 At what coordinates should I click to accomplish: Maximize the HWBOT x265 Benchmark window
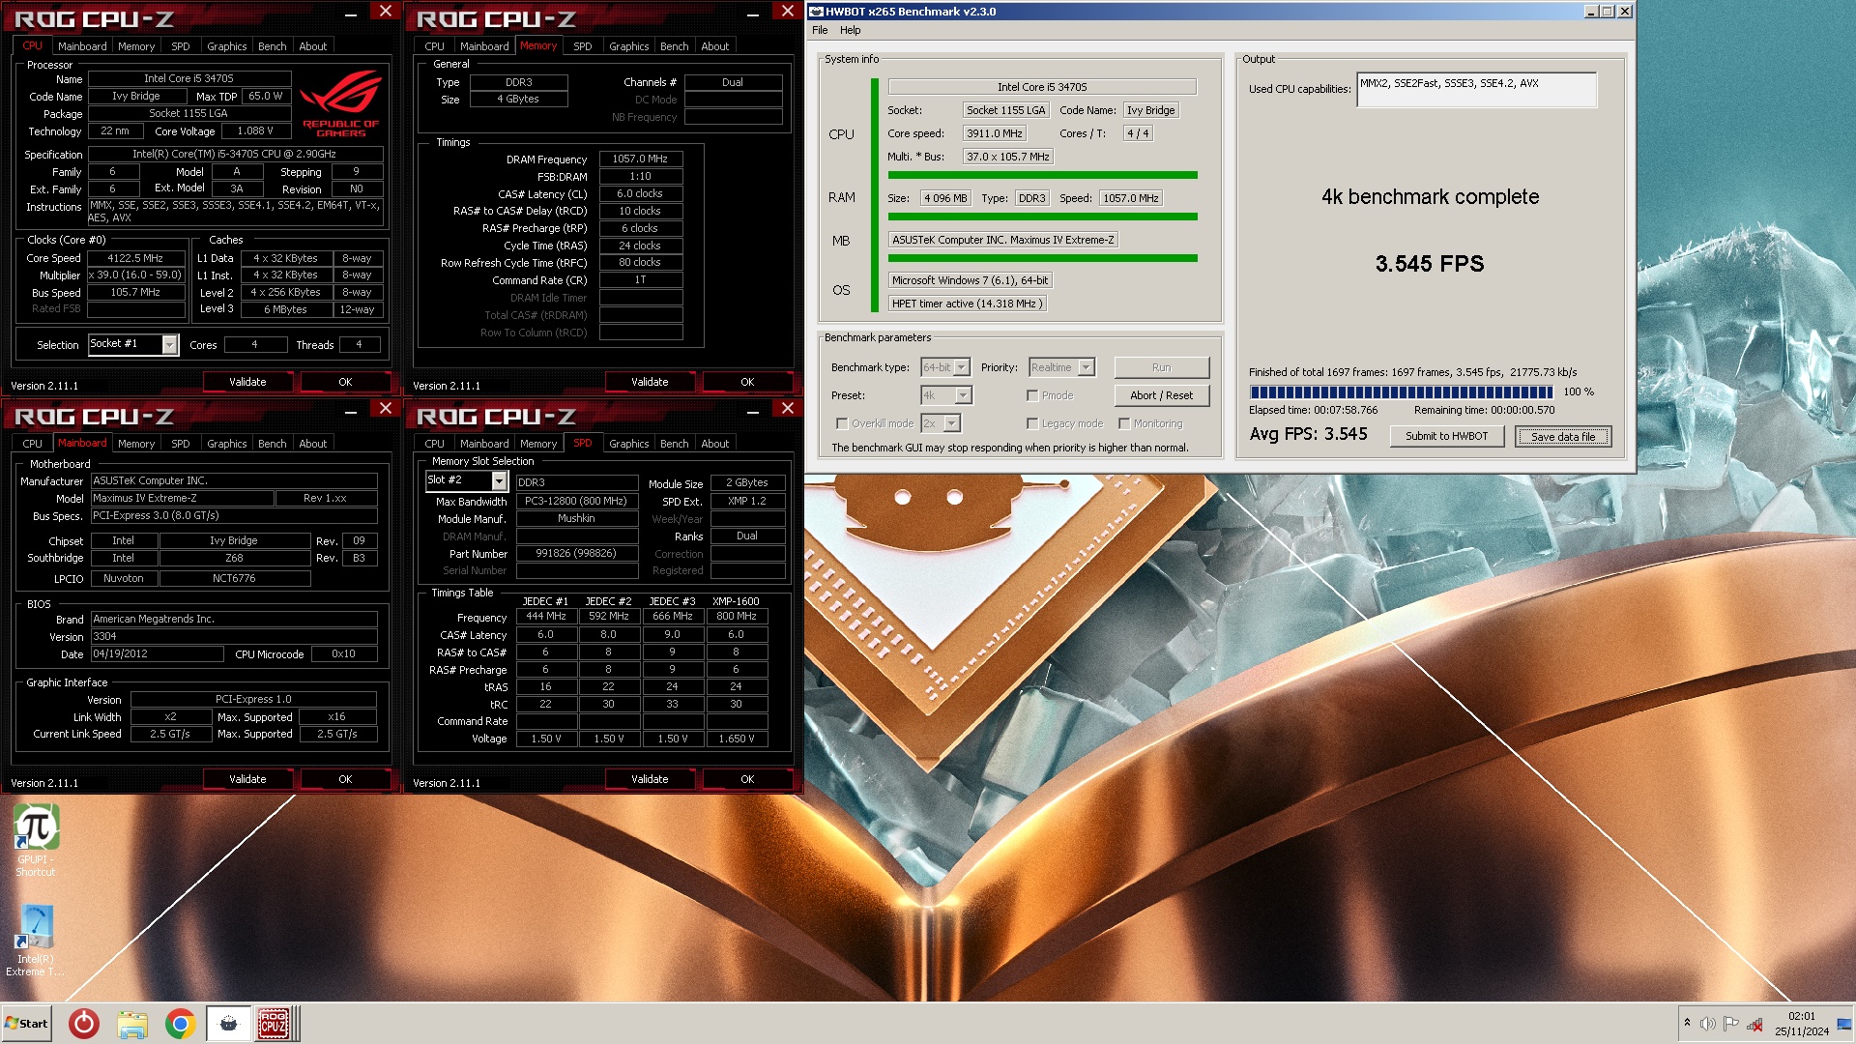(x=1608, y=12)
